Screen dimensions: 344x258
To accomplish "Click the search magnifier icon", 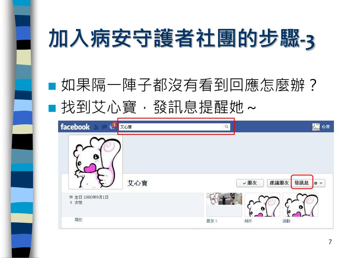I will [x=226, y=127].
